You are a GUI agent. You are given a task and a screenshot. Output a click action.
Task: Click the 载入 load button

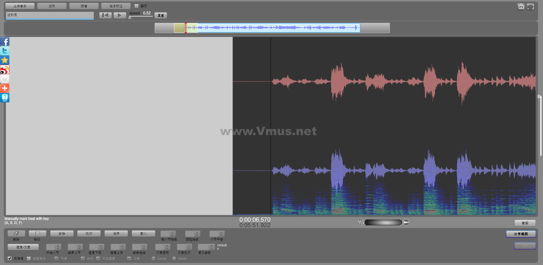(x=144, y=233)
